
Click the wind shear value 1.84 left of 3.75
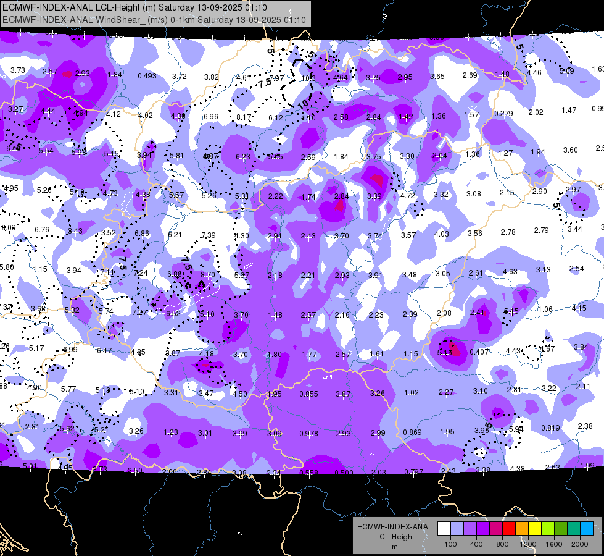(341, 156)
